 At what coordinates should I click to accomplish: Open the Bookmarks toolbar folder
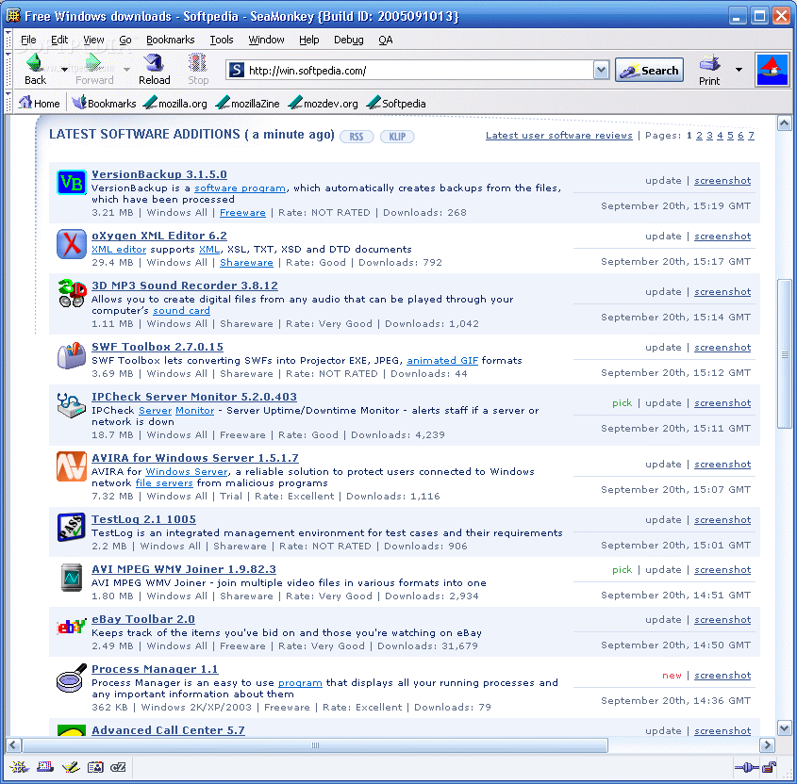pyautogui.click(x=104, y=103)
